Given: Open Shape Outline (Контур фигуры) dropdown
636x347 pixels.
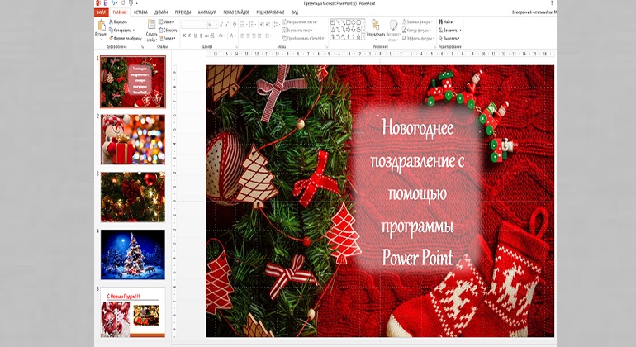Looking at the screenshot, I should point(416,30).
